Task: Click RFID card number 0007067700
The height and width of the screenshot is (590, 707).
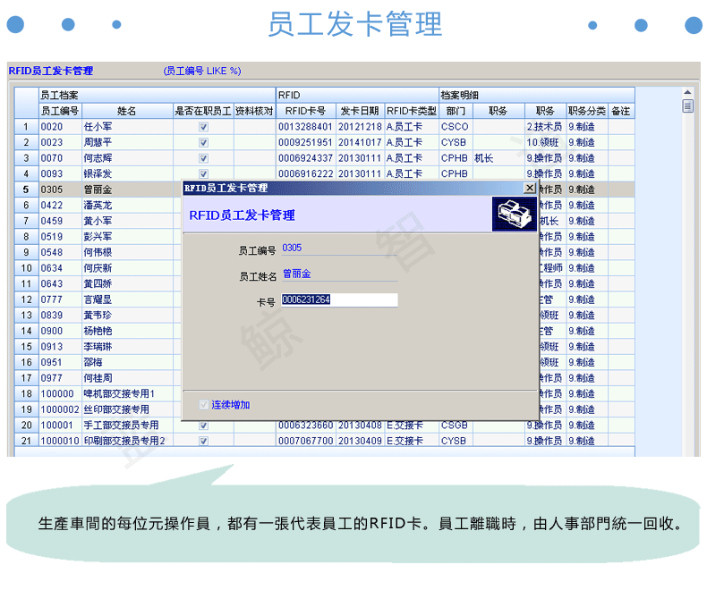Action: tap(306, 441)
